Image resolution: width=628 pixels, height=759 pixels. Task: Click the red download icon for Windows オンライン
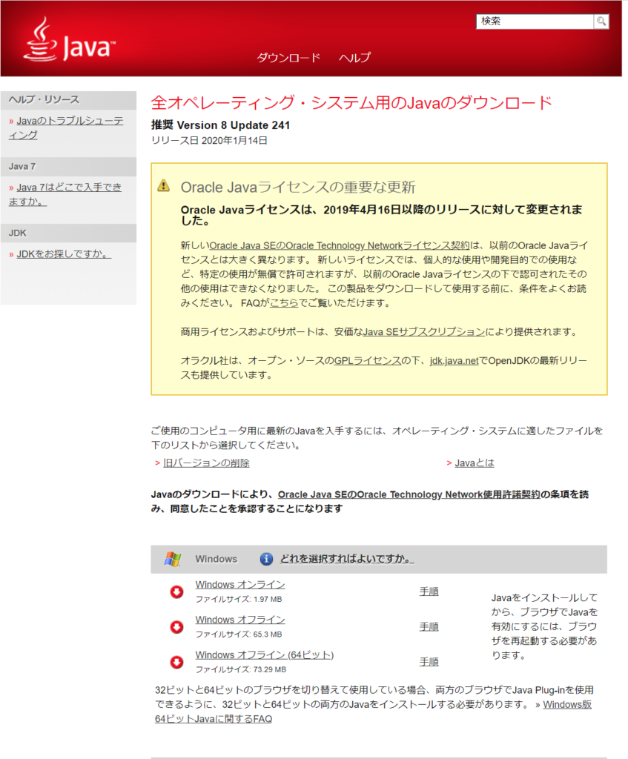[176, 591]
